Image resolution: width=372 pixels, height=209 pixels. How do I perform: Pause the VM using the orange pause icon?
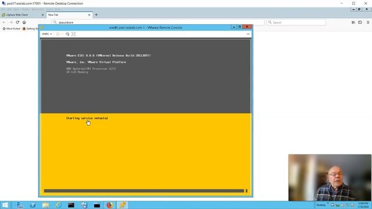(58, 34)
